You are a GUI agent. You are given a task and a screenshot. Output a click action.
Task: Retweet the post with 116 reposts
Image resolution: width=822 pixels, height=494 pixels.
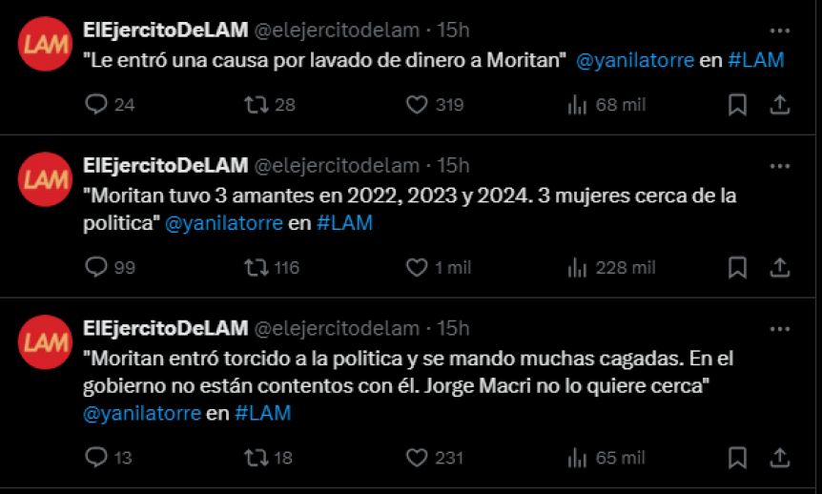(x=257, y=267)
